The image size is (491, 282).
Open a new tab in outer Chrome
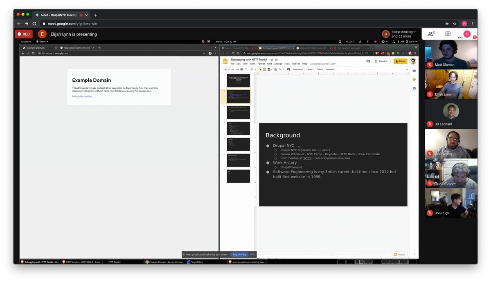pos(95,15)
